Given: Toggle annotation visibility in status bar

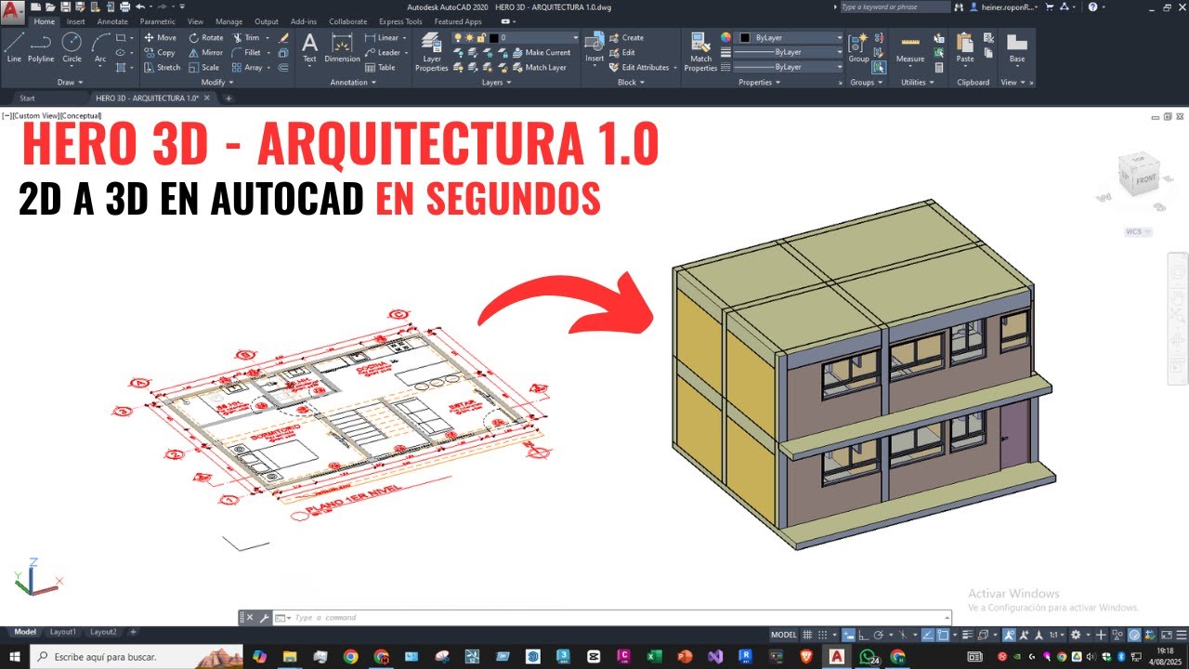Looking at the screenshot, I should 1009,635.
